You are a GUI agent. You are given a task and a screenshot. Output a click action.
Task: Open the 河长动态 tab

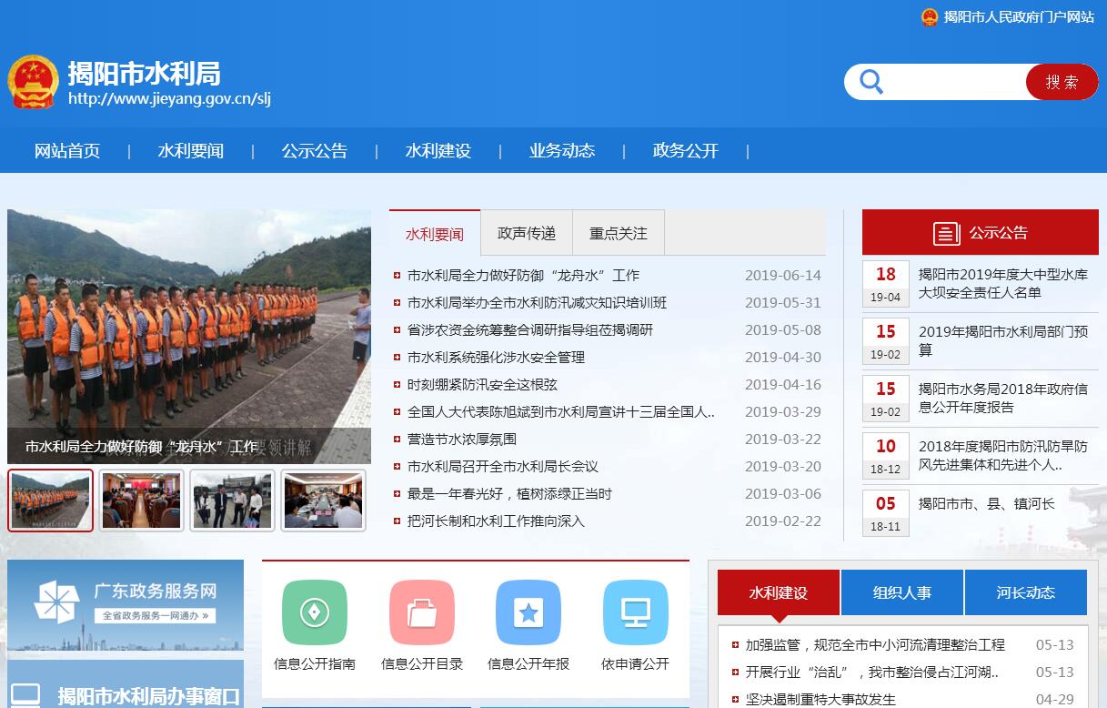click(x=1025, y=592)
